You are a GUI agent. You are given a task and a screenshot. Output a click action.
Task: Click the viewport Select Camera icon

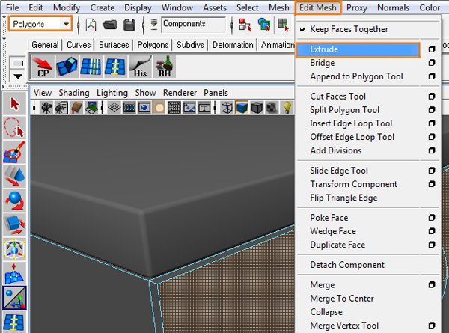(x=46, y=108)
